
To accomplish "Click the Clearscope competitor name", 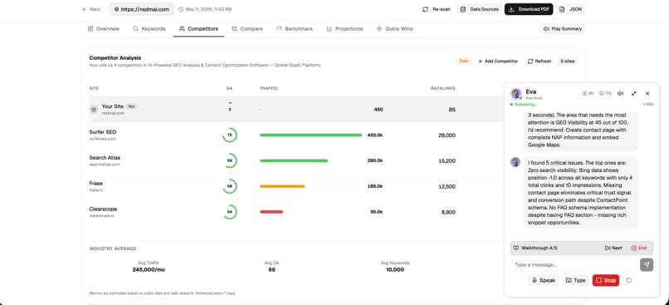I will [x=103, y=209].
